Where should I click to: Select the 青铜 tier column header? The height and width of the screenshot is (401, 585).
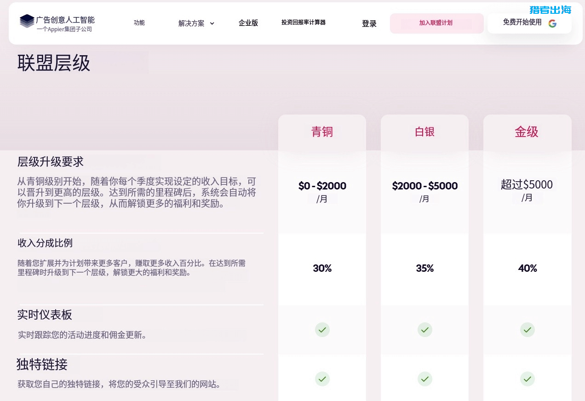(322, 132)
